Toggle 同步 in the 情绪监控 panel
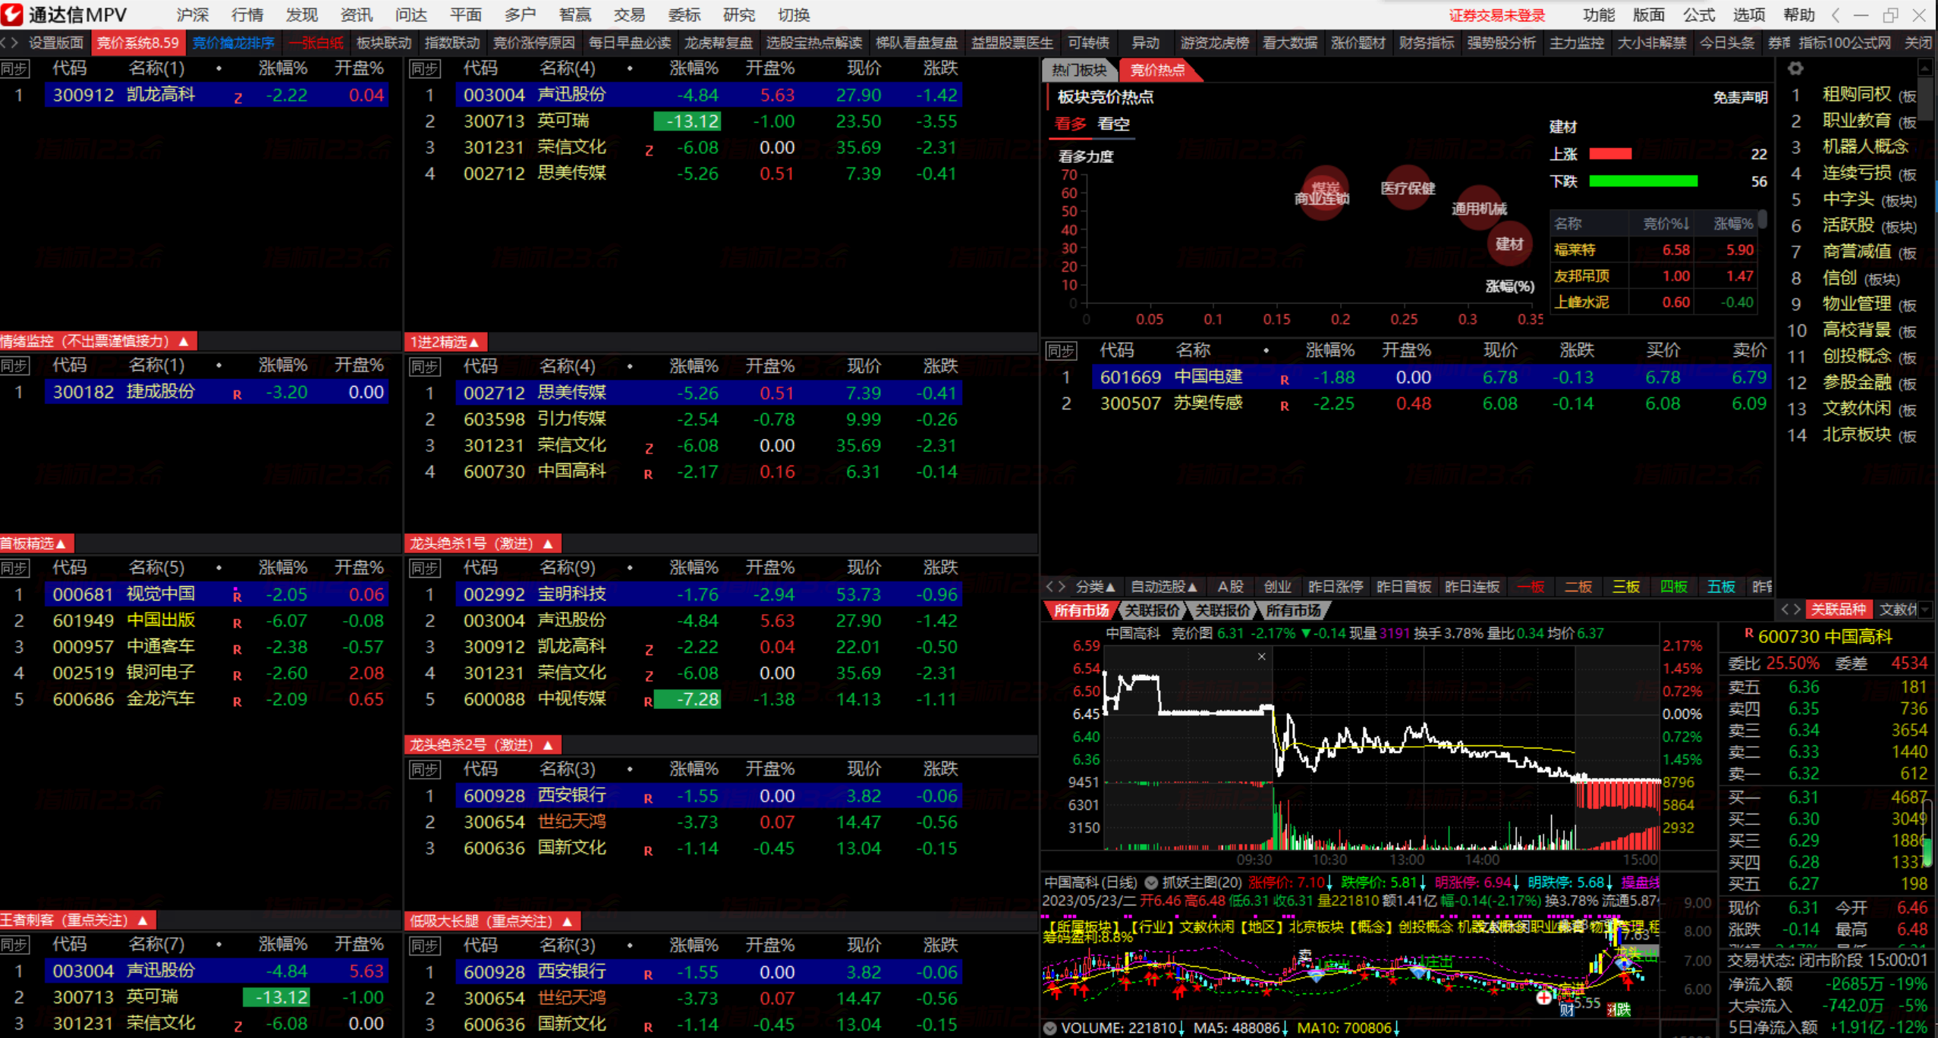The image size is (1938, 1038). click(x=14, y=366)
